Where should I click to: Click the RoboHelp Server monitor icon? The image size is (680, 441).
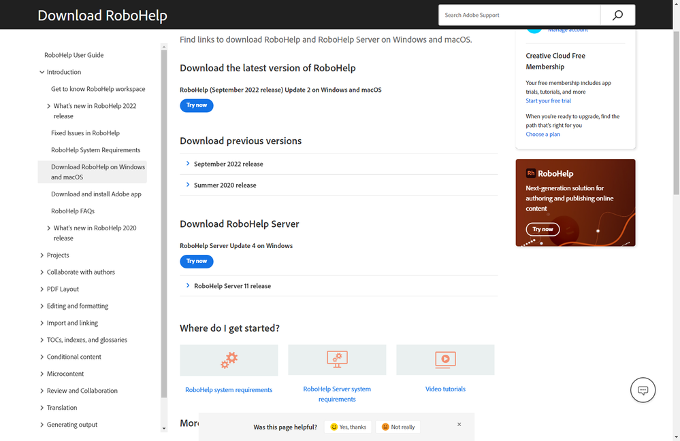(337, 359)
